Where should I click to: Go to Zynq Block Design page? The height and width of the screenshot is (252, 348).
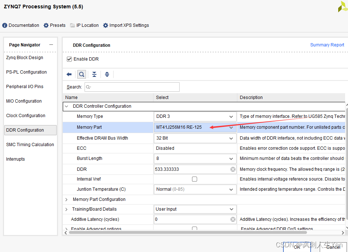tap(25, 58)
